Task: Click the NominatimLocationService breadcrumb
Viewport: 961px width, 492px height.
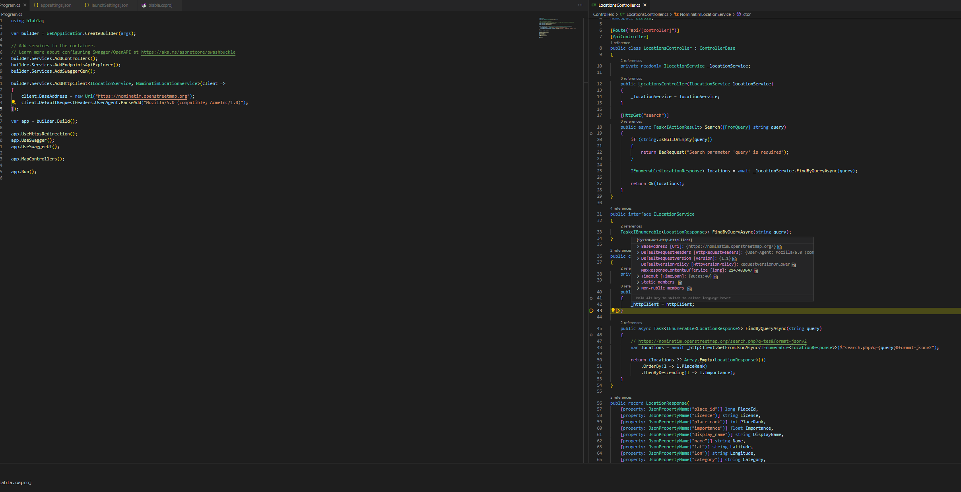Action: point(705,14)
